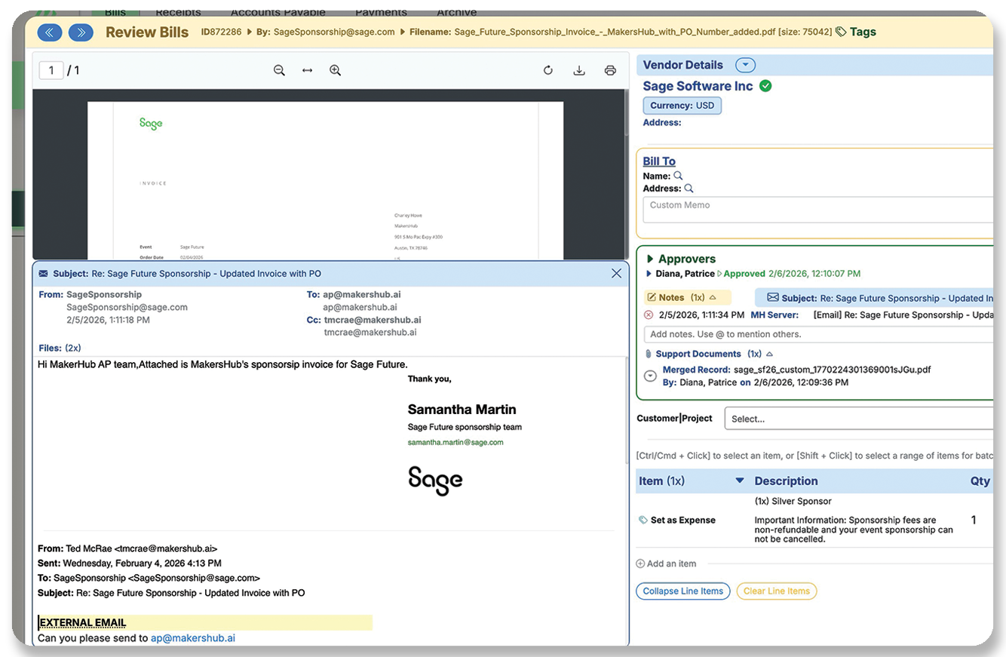
Task: Click the Notes pencil icon
Action: (652, 297)
